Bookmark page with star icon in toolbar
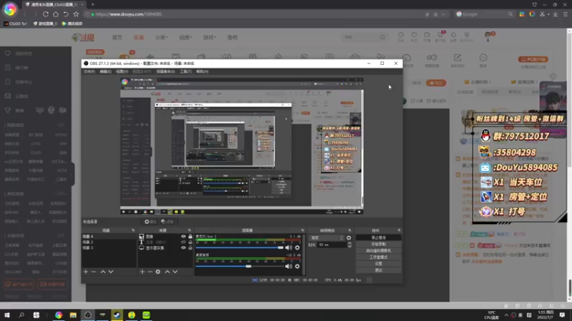572x321 pixels. pyautogui.click(x=76, y=14)
